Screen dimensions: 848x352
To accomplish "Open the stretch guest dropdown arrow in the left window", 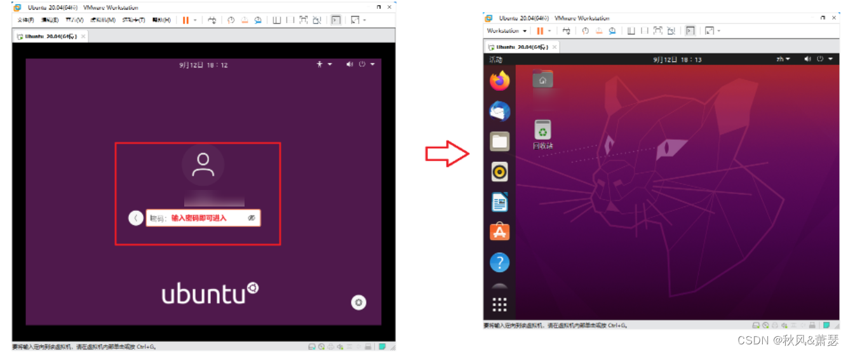I will [365, 20].
